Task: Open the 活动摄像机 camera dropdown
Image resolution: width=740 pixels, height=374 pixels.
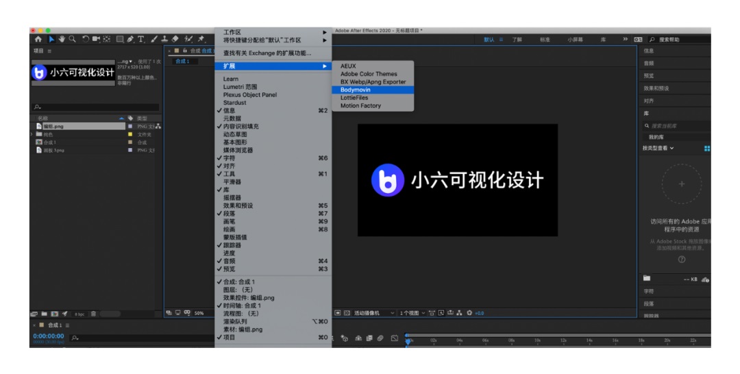Action: (x=374, y=312)
